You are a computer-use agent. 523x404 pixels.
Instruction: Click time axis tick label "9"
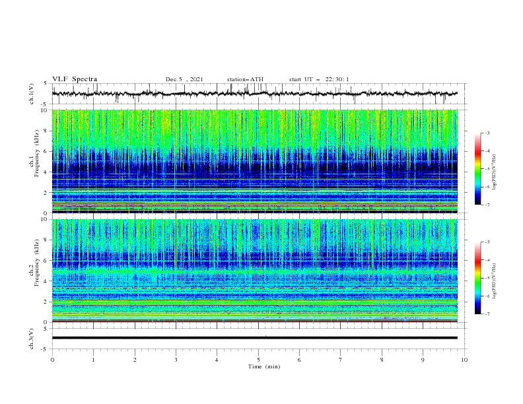pos(423,360)
